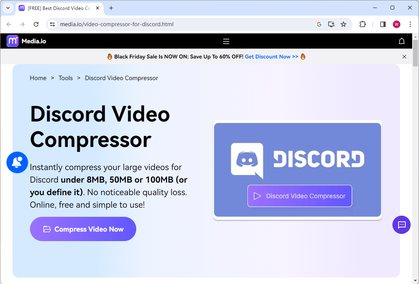Go to Home breadcrumb
419x284 pixels.
(38, 78)
